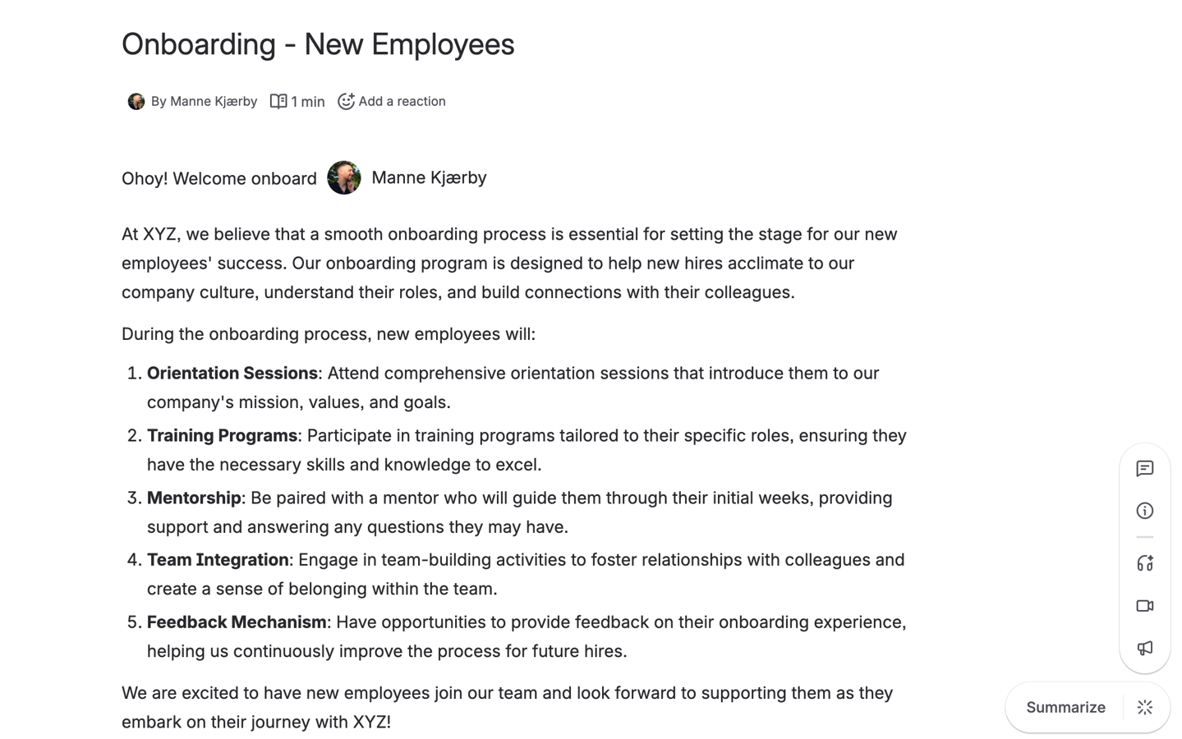
Task: Click the "Feedback Mechanism" bold text
Action: pyautogui.click(x=237, y=622)
